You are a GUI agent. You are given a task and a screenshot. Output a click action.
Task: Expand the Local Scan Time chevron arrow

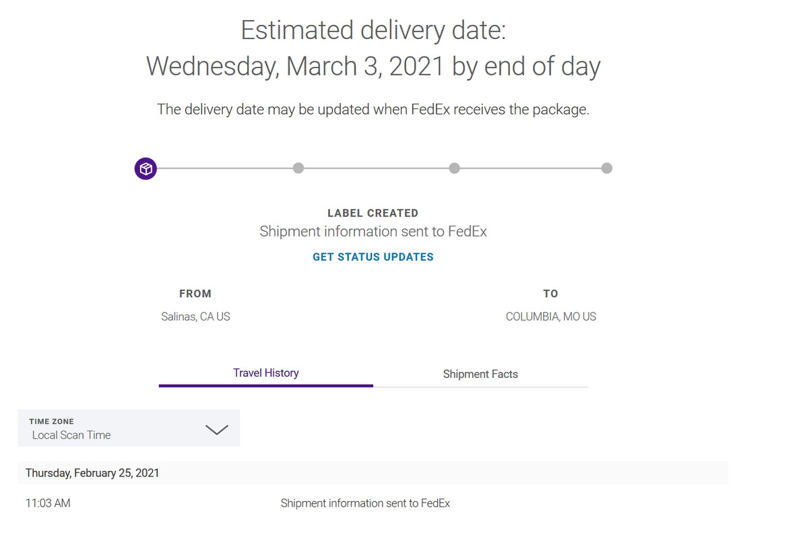[216, 430]
